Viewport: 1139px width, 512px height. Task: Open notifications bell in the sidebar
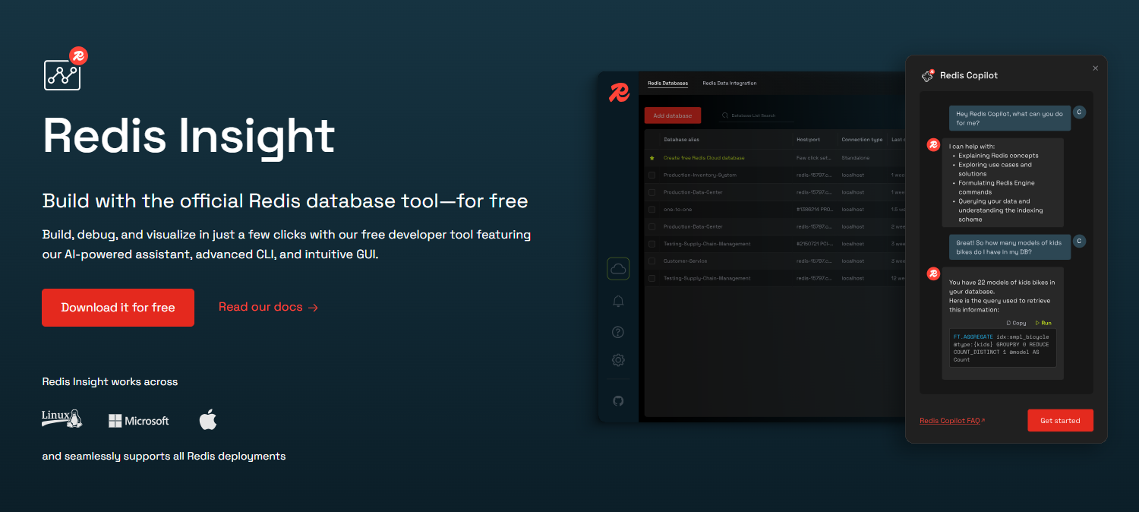click(x=618, y=302)
